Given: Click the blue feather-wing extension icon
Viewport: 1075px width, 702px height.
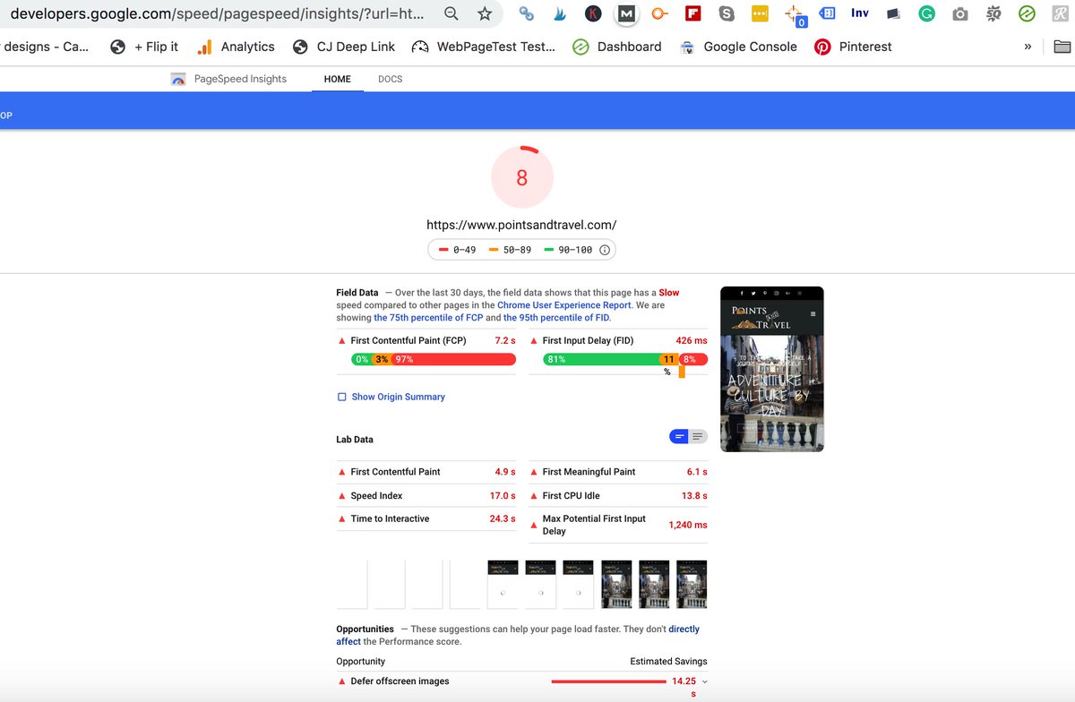Looking at the screenshot, I should click(560, 13).
